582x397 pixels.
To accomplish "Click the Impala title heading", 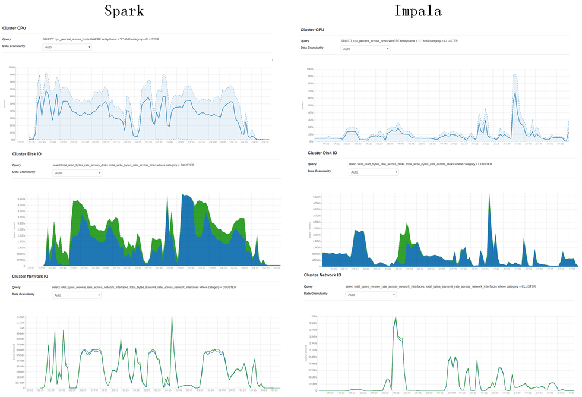I will coord(418,11).
